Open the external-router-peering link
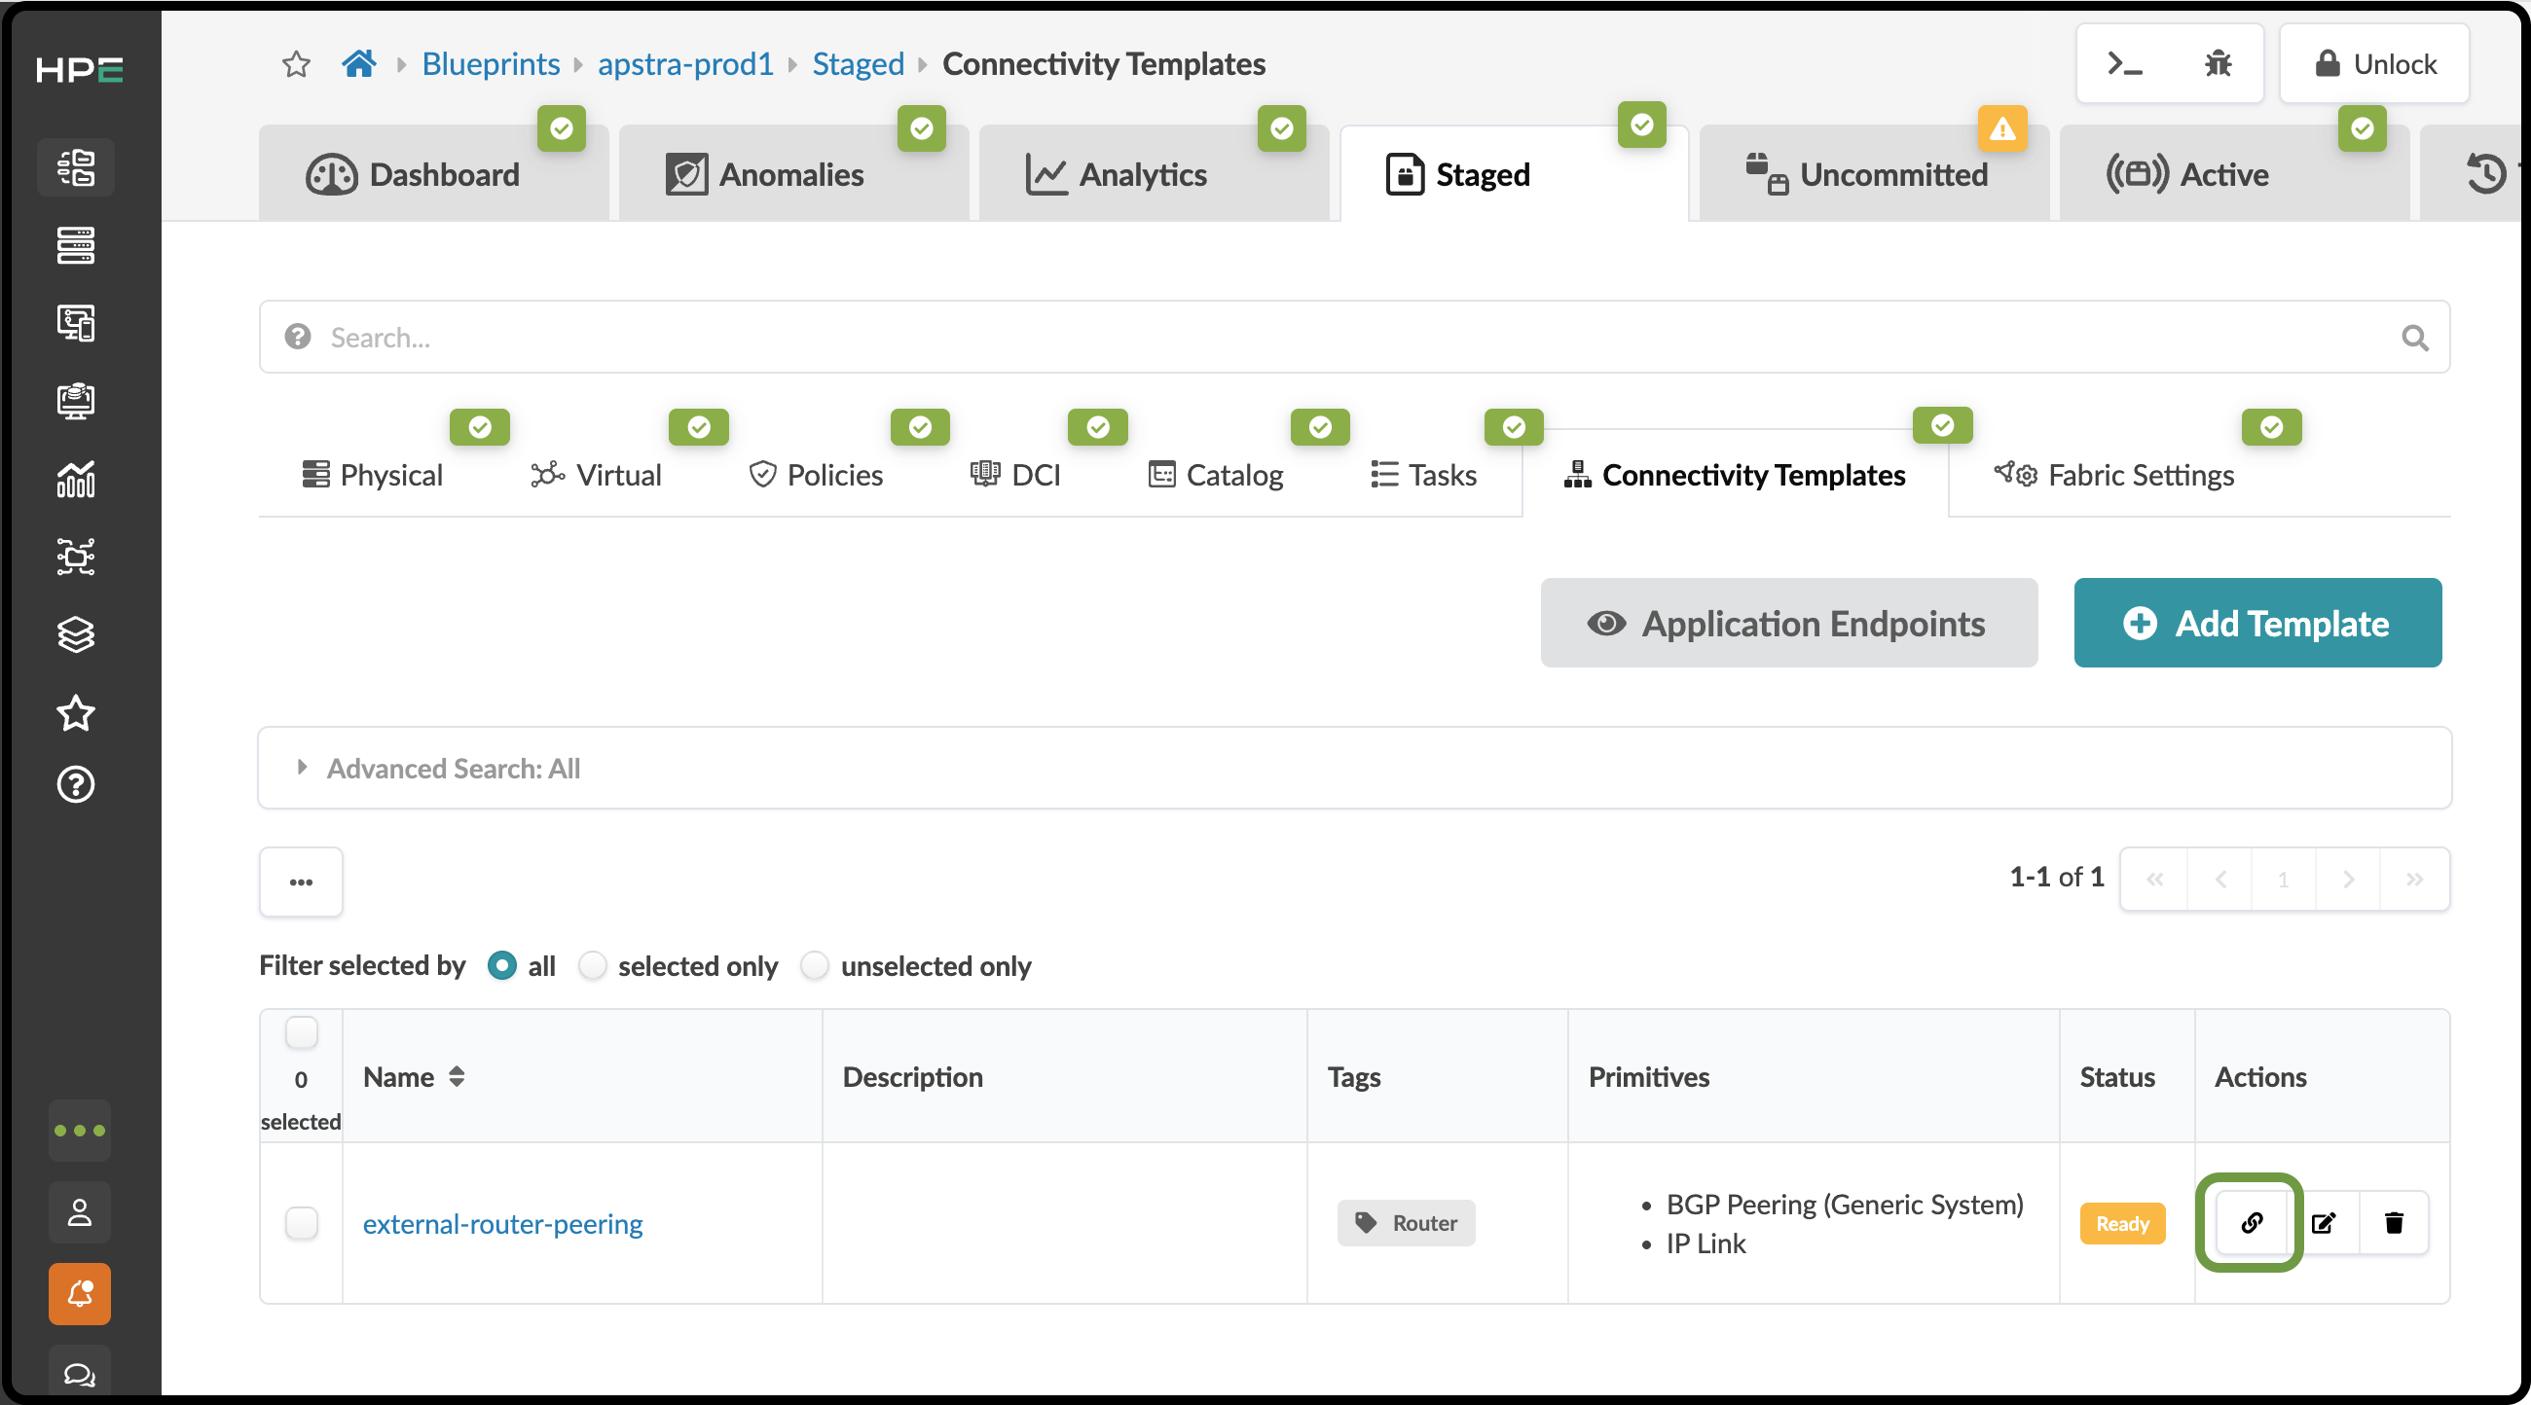The width and height of the screenshot is (2531, 1405). click(503, 1223)
